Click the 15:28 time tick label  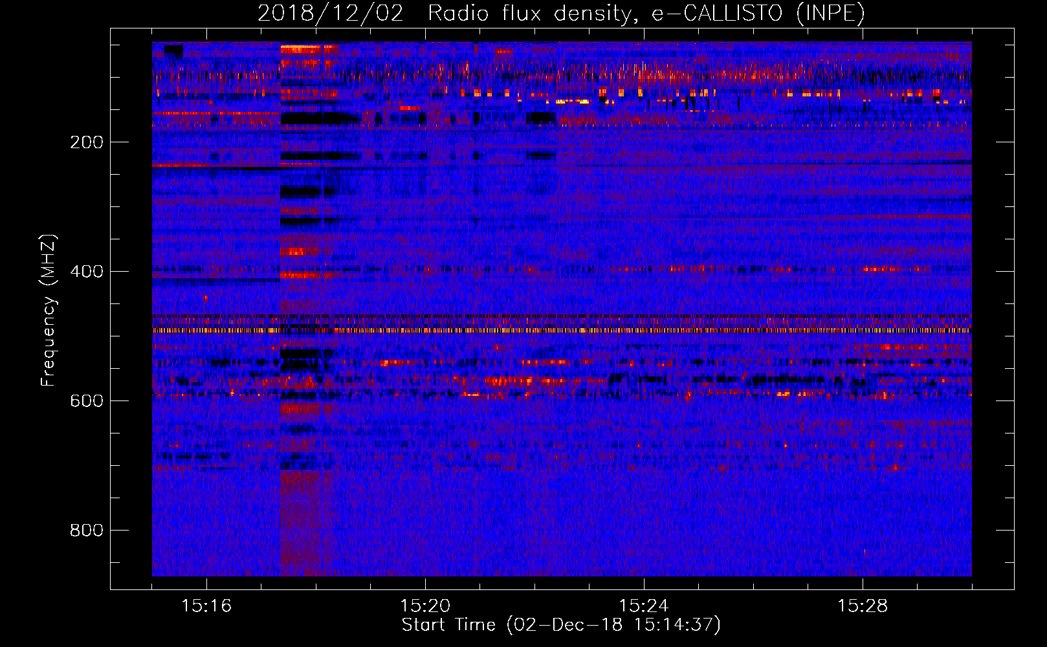click(863, 606)
